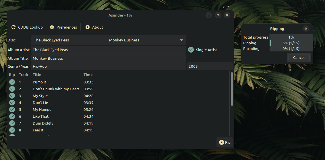Click time value 05:26
This screenshot has height=160, width=325.
88,109
